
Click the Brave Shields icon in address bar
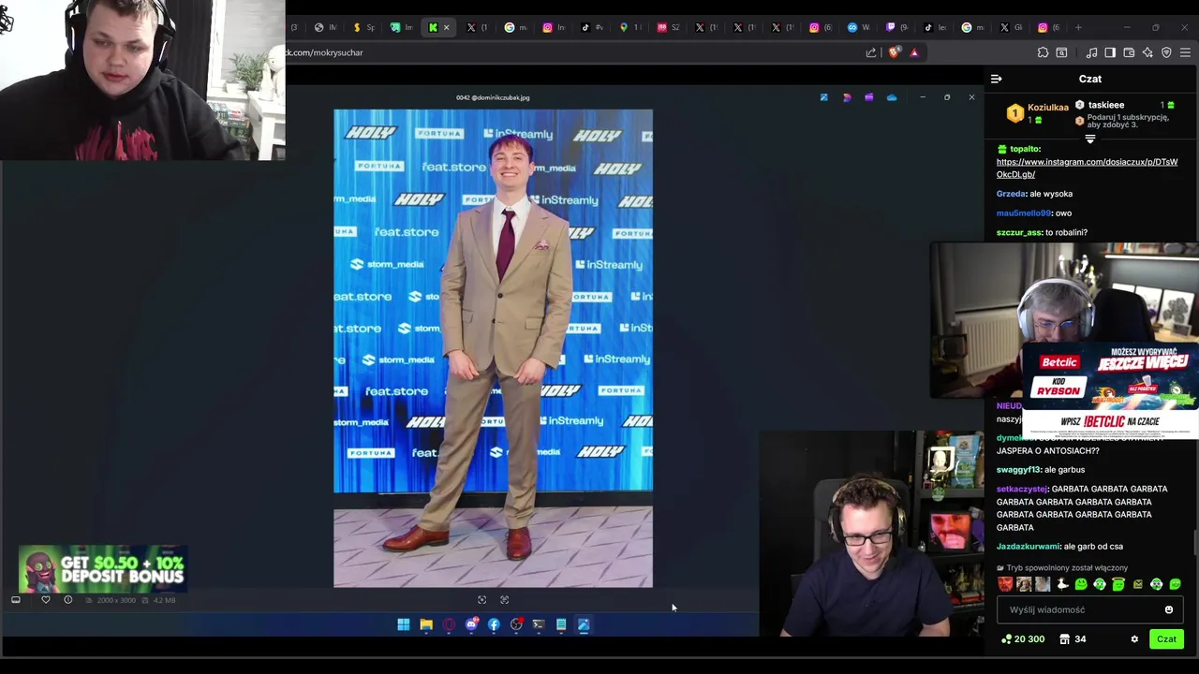[894, 52]
